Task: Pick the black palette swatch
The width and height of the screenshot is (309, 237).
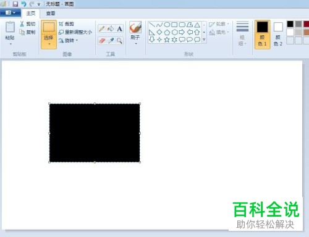Action: point(290,24)
